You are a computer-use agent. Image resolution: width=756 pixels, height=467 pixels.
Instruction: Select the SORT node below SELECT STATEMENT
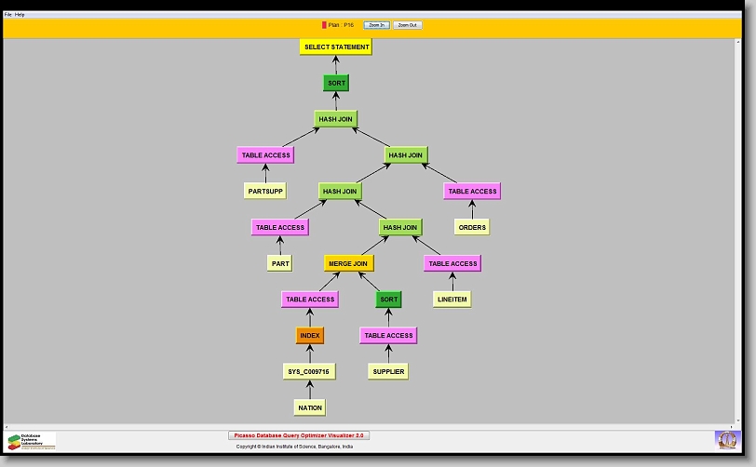coord(336,83)
